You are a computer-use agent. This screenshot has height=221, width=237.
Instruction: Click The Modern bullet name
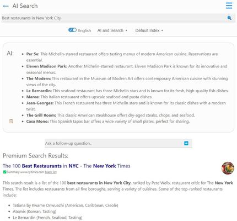[x=39, y=78]
